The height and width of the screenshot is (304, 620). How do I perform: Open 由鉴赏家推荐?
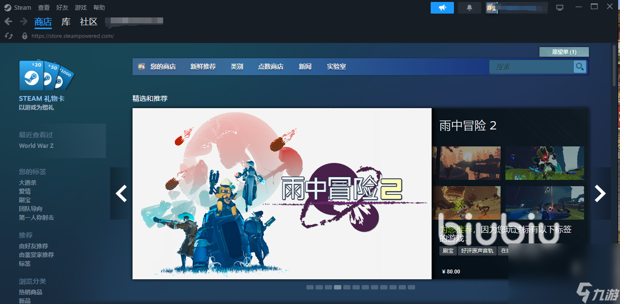[36, 255]
